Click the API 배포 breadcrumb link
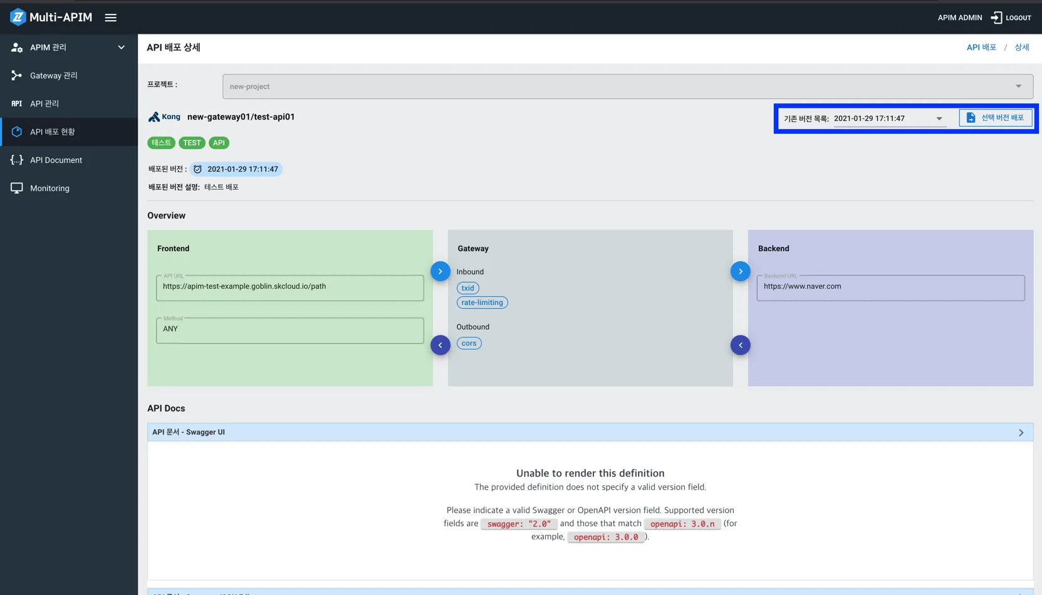 click(981, 48)
